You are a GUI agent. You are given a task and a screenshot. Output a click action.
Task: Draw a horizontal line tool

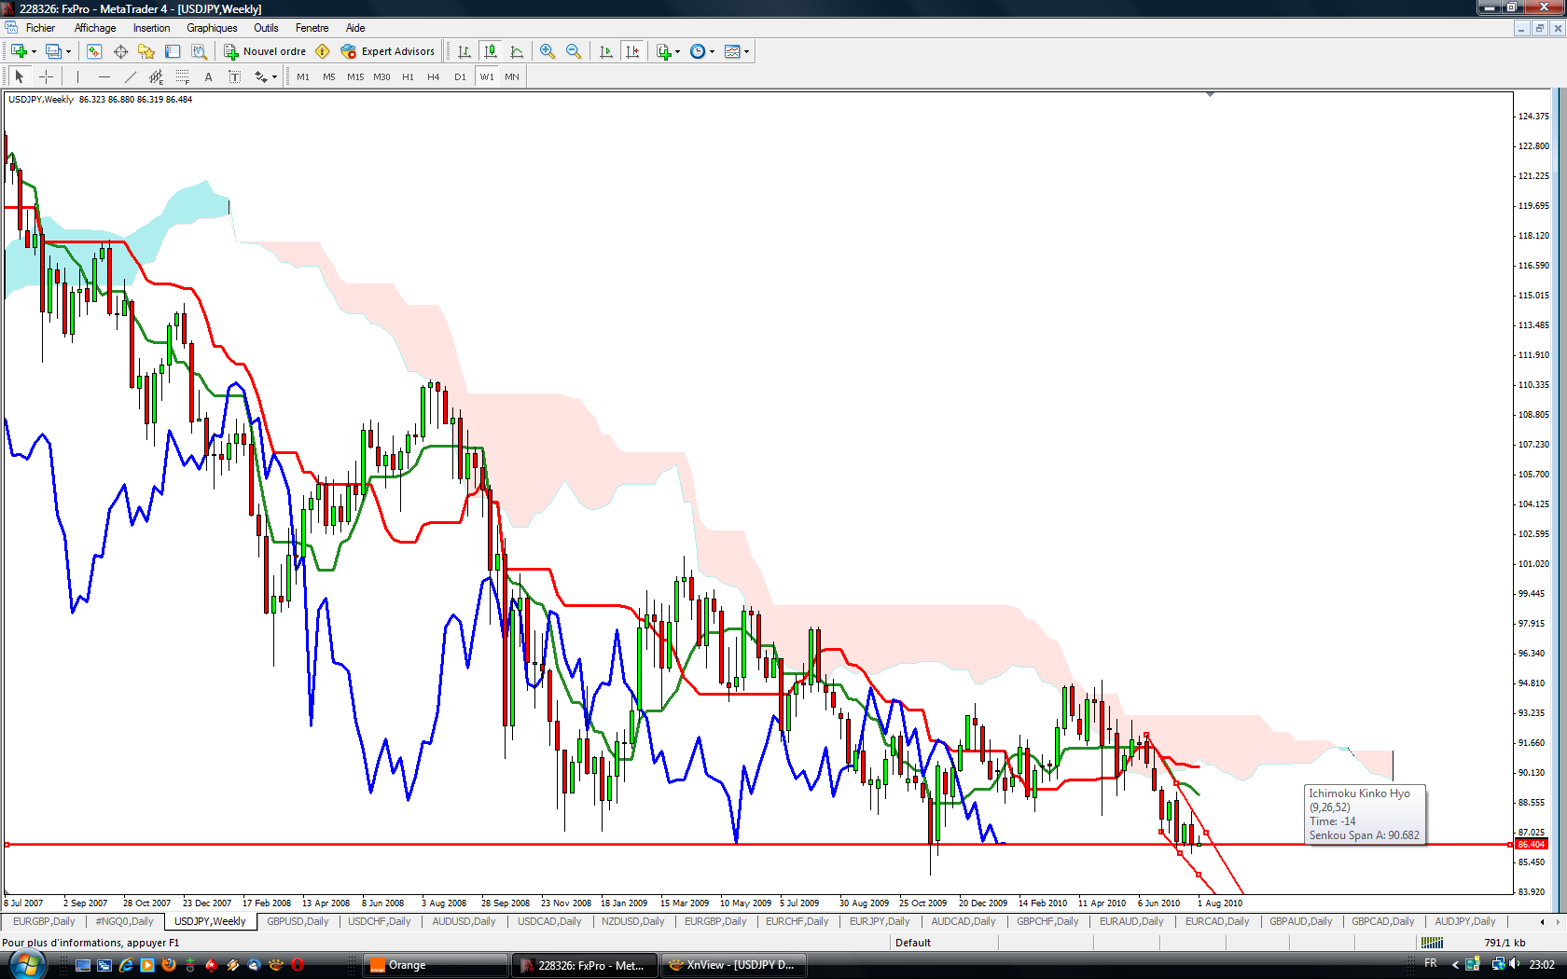pyautogui.click(x=104, y=76)
